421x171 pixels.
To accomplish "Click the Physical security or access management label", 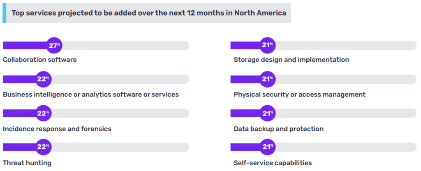I will [x=299, y=94].
